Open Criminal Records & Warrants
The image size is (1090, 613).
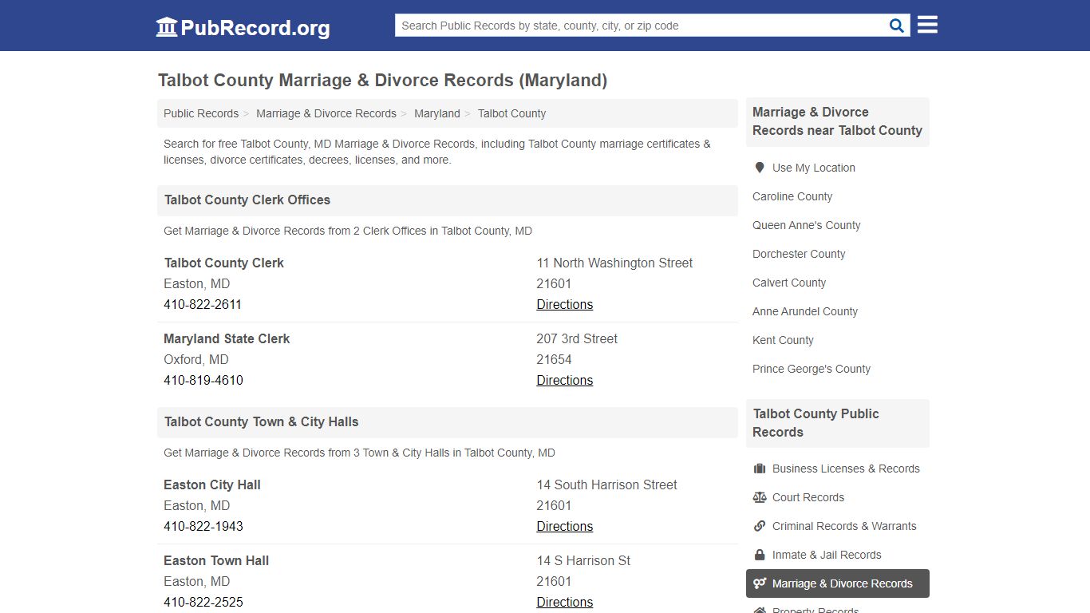coord(844,526)
